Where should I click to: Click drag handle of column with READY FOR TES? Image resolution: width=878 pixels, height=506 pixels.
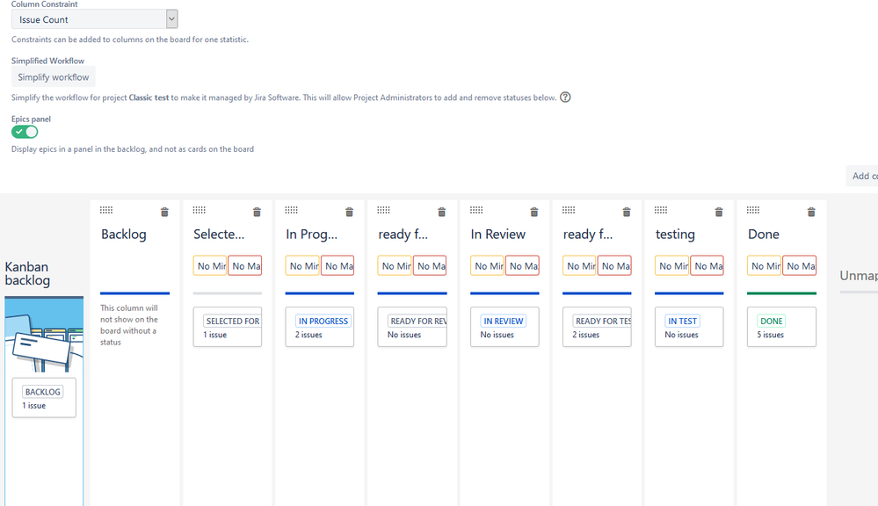pos(569,210)
